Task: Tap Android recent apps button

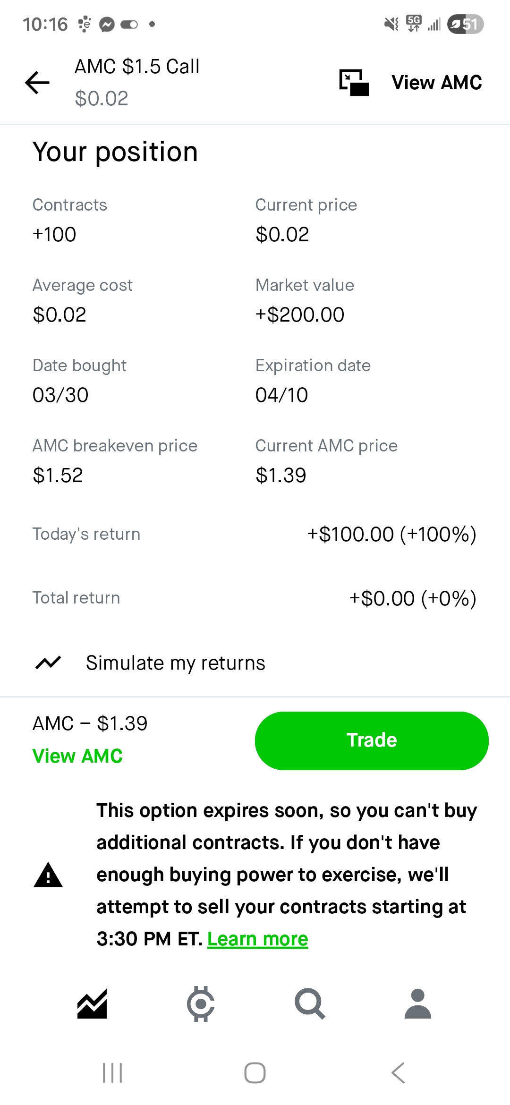Action: (112, 1073)
